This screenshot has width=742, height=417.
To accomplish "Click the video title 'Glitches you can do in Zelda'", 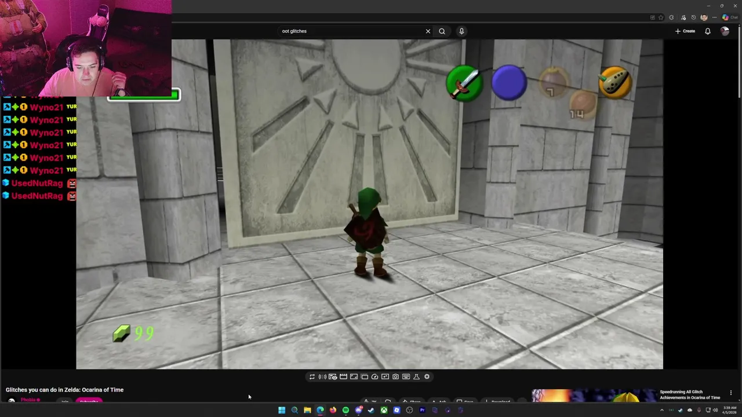I will pyautogui.click(x=64, y=390).
